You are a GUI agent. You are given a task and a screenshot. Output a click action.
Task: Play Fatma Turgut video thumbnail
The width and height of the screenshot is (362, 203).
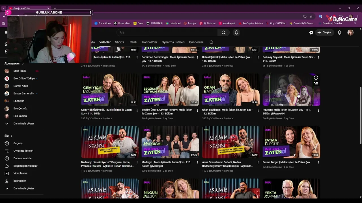point(291,142)
